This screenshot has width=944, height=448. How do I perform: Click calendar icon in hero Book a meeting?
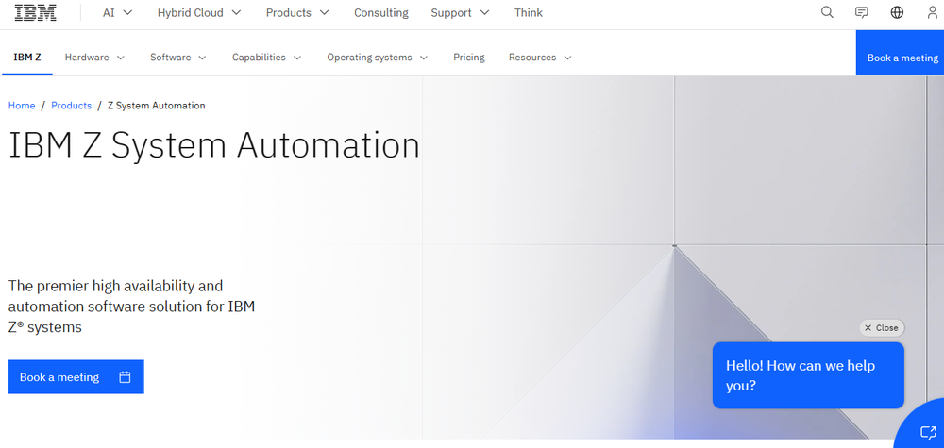tap(125, 377)
